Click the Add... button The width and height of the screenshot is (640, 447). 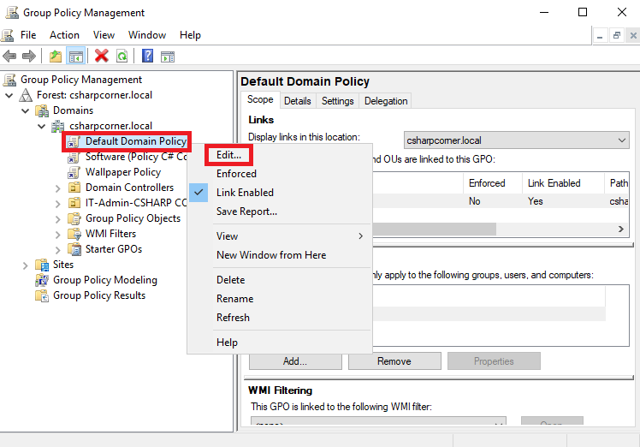295,361
